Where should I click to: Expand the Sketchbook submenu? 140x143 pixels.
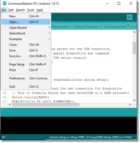point(26,33)
